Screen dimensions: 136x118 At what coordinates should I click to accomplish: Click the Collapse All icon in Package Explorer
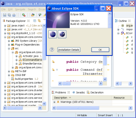tap(35, 21)
